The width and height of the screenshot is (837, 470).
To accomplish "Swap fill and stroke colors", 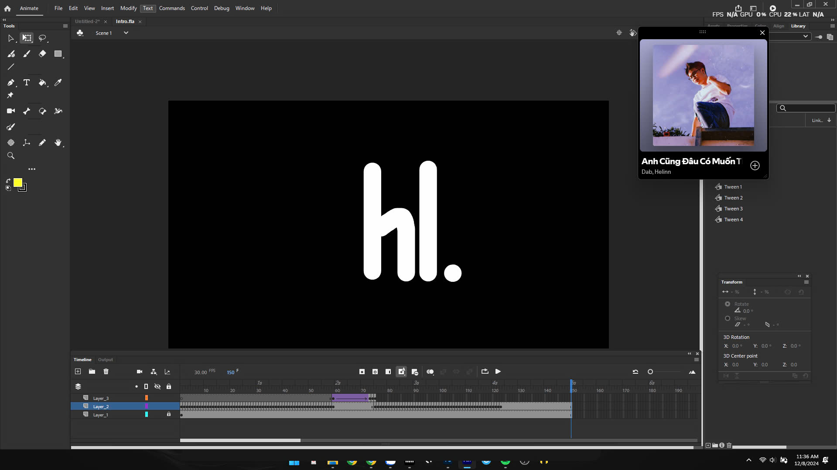I will pyautogui.click(x=8, y=181).
